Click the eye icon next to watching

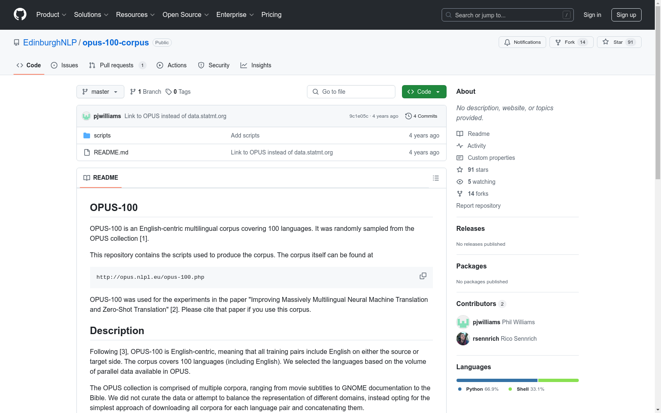[460, 182]
